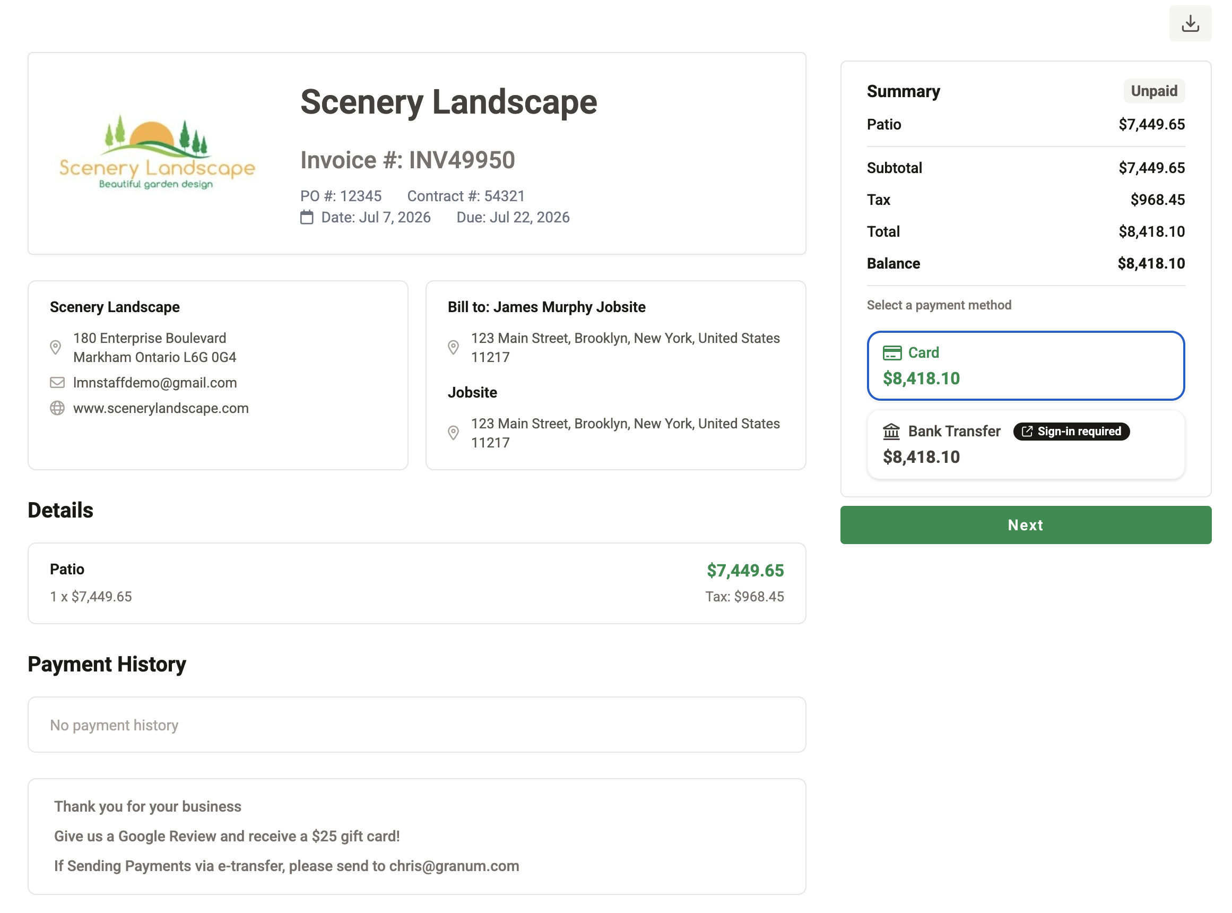Select Bank Transfer payment method
The height and width of the screenshot is (913, 1232).
(x=1026, y=444)
